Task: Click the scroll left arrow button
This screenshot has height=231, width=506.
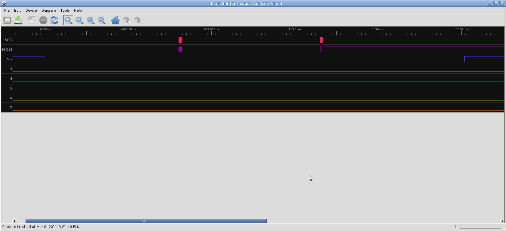Action: pyautogui.click(x=14, y=221)
